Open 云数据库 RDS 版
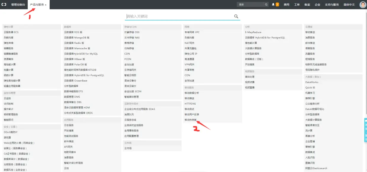This screenshot has width=367, height=172. tap(73, 32)
